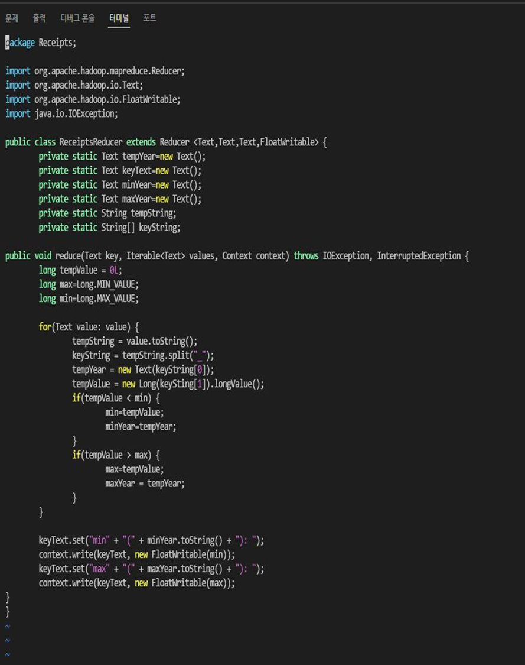Click the 'long tempValue = 0L;' line

(80, 270)
